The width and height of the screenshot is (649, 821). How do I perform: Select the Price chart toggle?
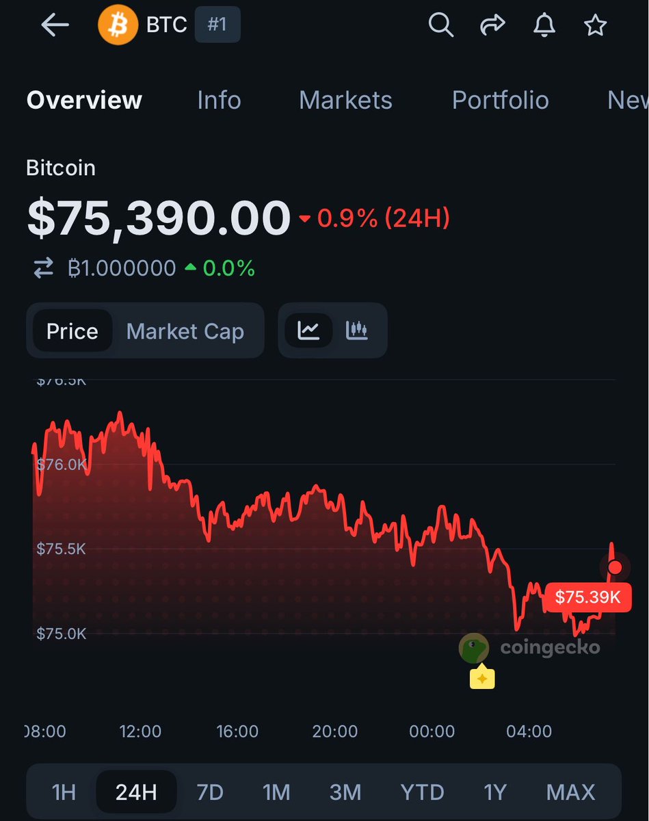[72, 331]
